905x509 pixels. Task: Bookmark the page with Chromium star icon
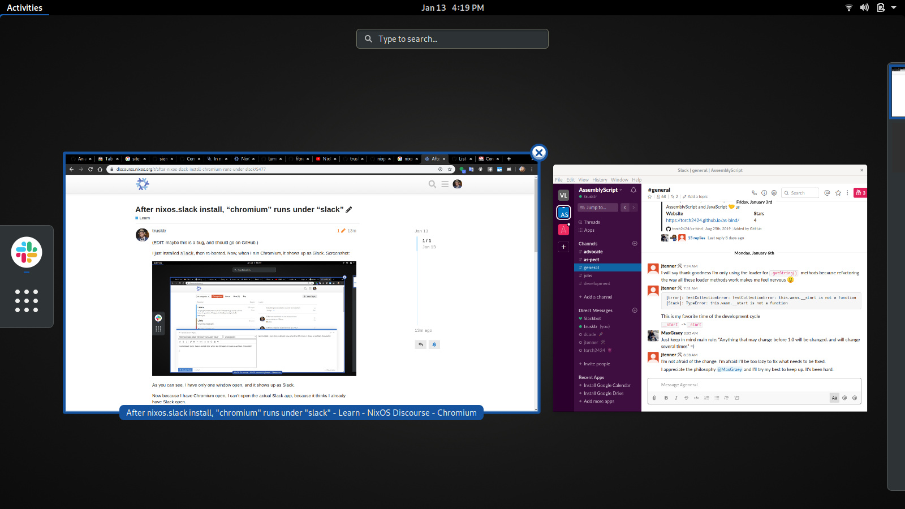click(x=450, y=169)
